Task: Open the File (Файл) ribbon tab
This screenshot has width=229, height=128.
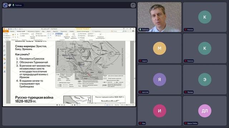Action: click(6, 31)
